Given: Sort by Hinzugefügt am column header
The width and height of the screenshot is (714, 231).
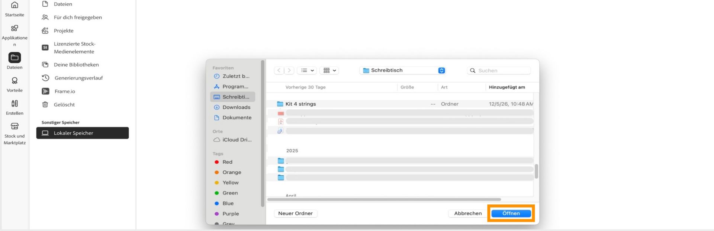Looking at the screenshot, I should point(507,87).
